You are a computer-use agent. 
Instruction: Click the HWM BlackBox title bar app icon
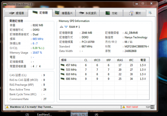[x=5, y=4]
